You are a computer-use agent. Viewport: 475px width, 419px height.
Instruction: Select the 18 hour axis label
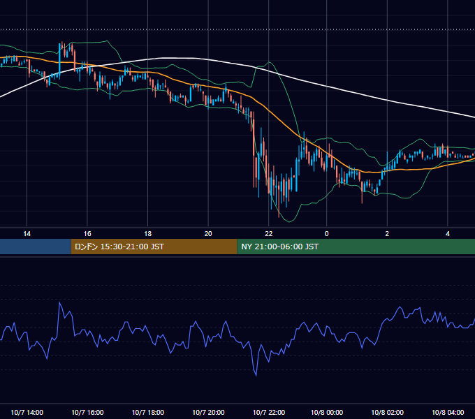[x=147, y=234]
